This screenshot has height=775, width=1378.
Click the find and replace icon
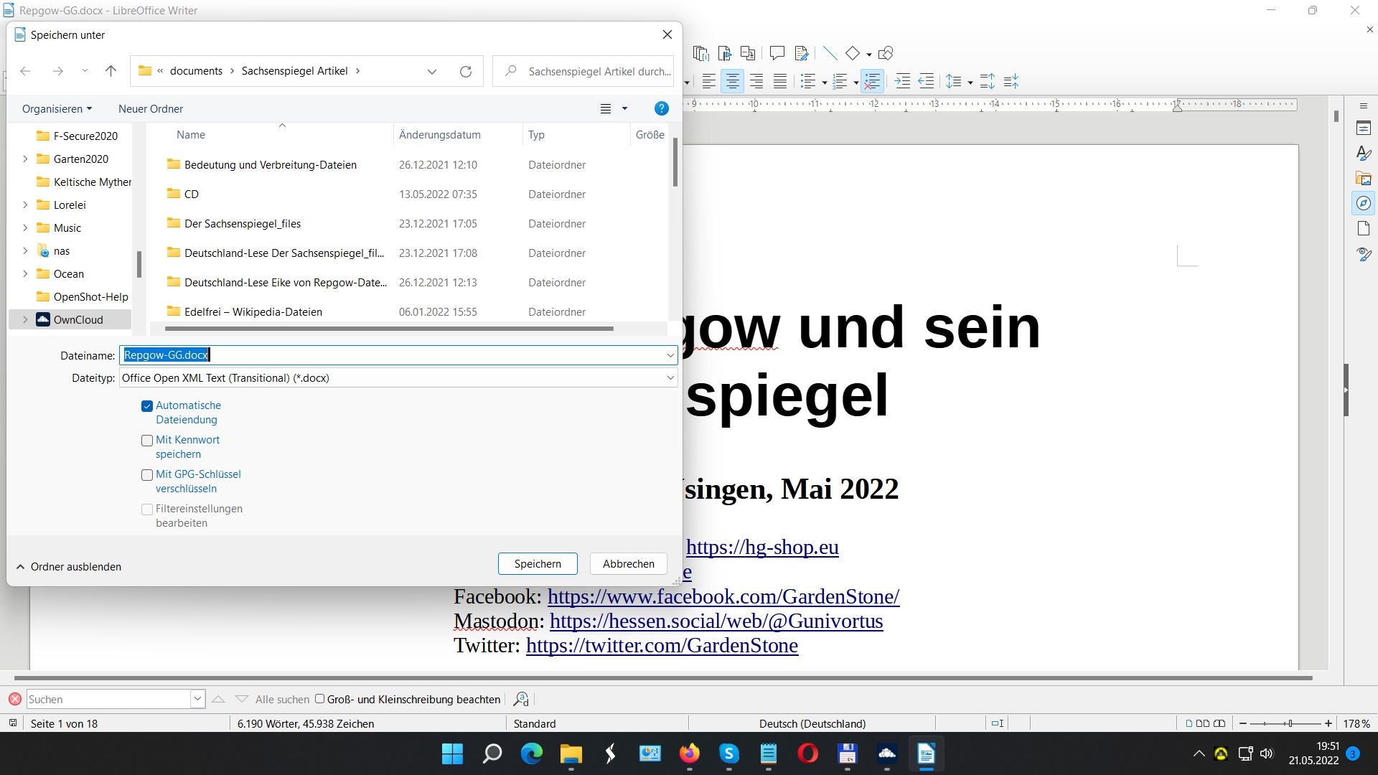[522, 699]
